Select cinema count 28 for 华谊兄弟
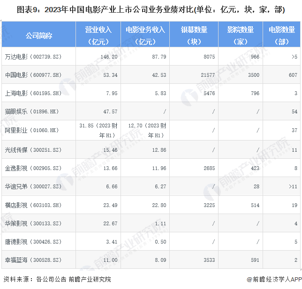The width and height of the screenshot is (302, 289). (257, 186)
